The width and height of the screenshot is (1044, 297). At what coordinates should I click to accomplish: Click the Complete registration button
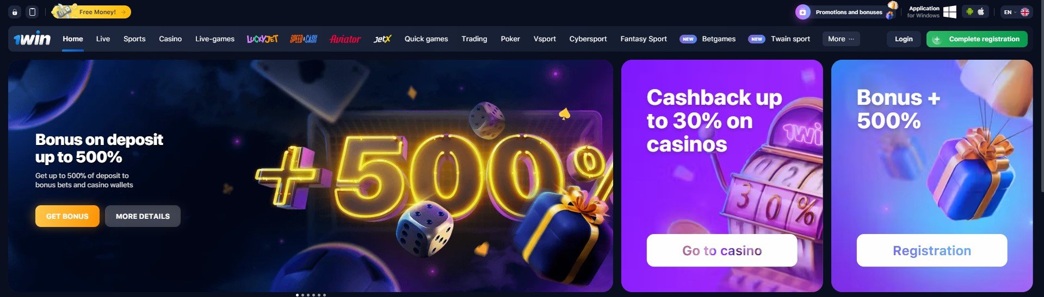[x=977, y=39]
